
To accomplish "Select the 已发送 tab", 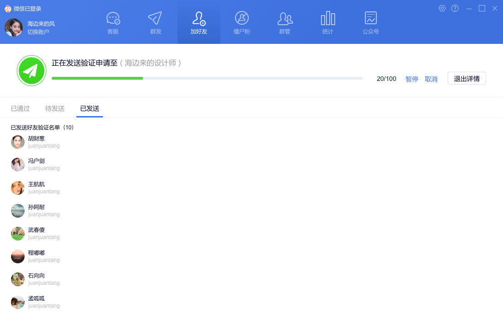I will (x=90, y=108).
